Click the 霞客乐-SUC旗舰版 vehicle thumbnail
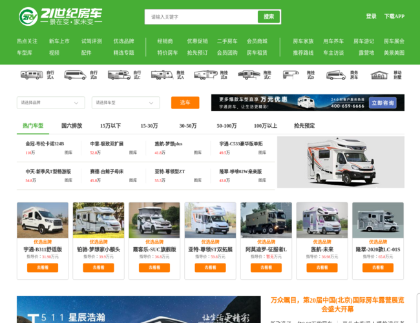Screen dimensions: 420x323 point(154,220)
